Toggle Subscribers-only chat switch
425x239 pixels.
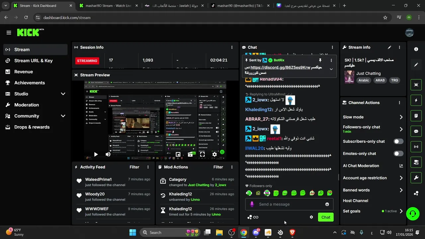click(x=398, y=141)
